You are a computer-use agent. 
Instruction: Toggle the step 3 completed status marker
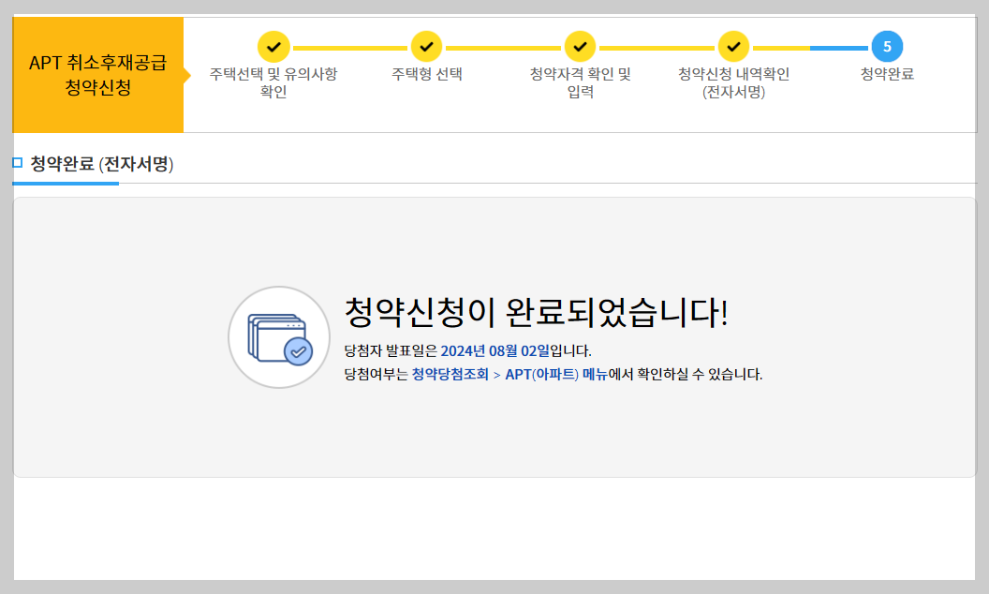pyautogui.click(x=581, y=45)
